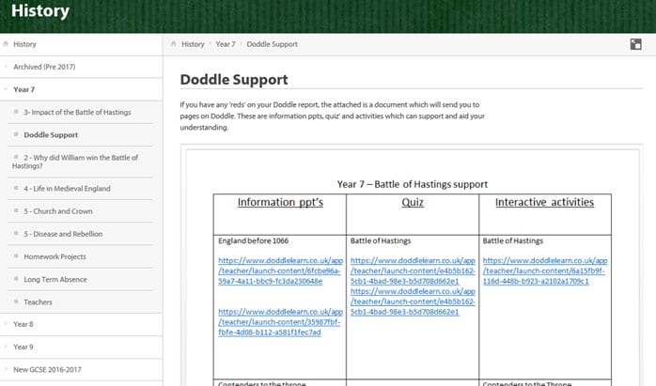
Task: Open 4 - Life in Medieval England
Action: [67, 189]
